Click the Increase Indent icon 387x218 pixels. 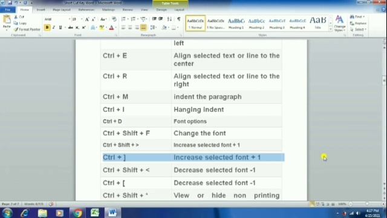161,19
